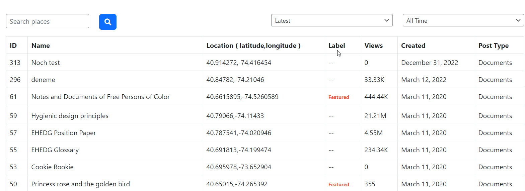Click the EHEDG Glossary entry

click(x=55, y=150)
